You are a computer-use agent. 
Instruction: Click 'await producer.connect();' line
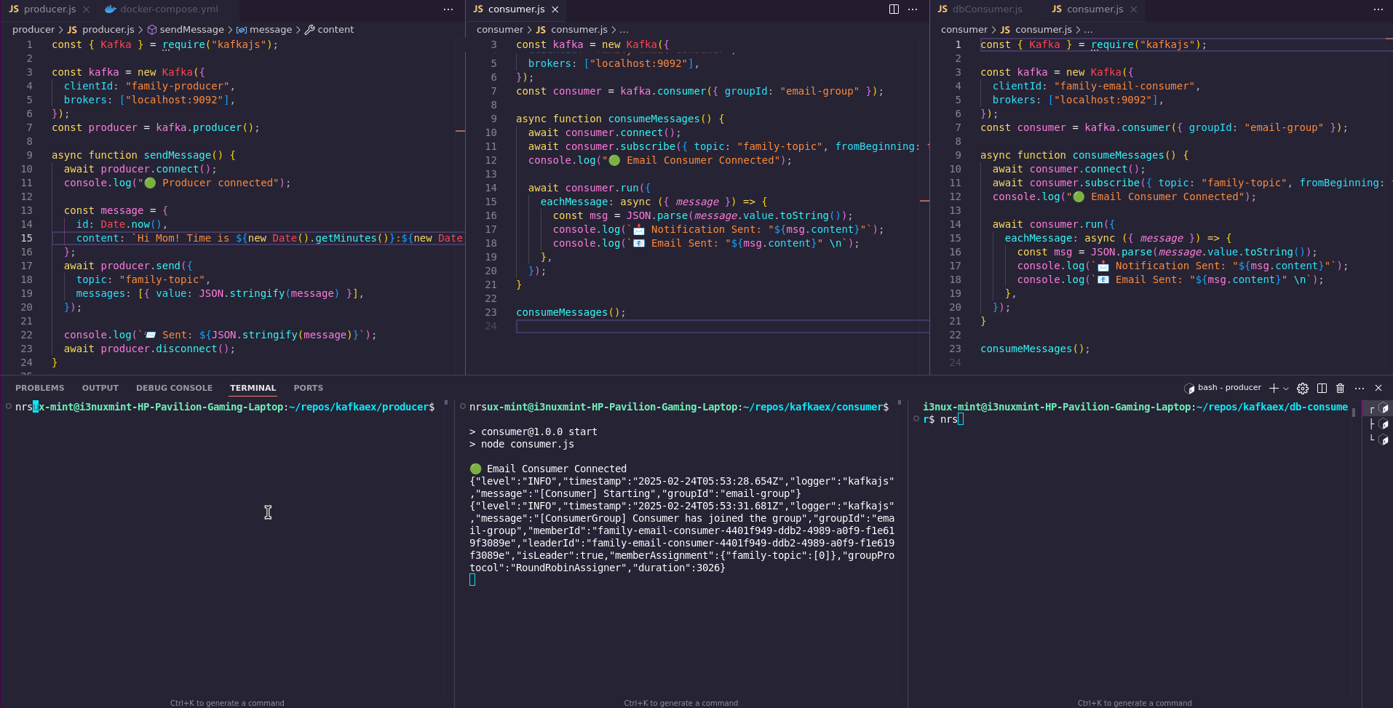click(140, 169)
